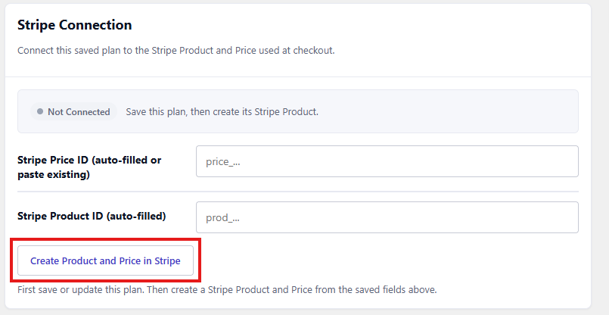Viewport: 609px width, 315px height.
Task: Click the right end of the Price ID field
Action: [569, 161]
